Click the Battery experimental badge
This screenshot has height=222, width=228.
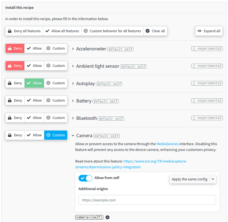pos(207,101)
